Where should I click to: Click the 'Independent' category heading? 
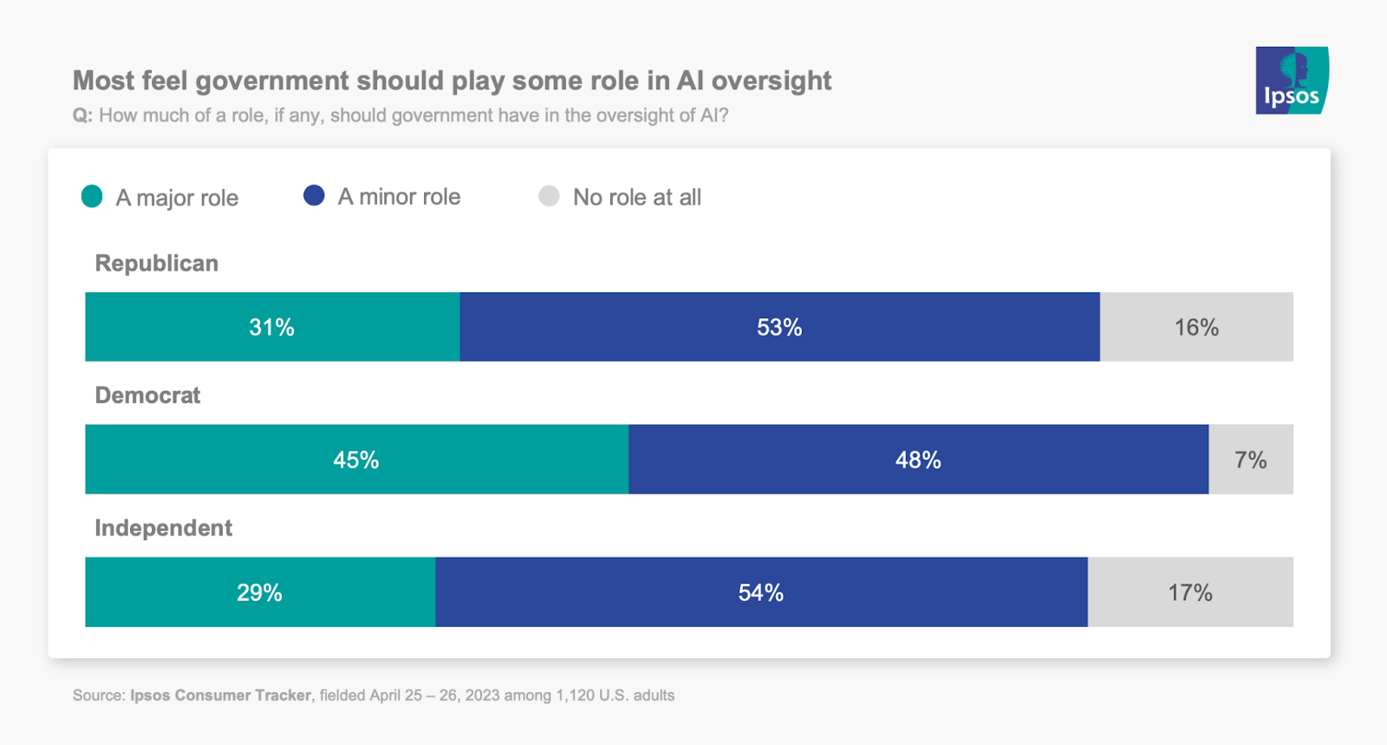(x=163, y=527)
